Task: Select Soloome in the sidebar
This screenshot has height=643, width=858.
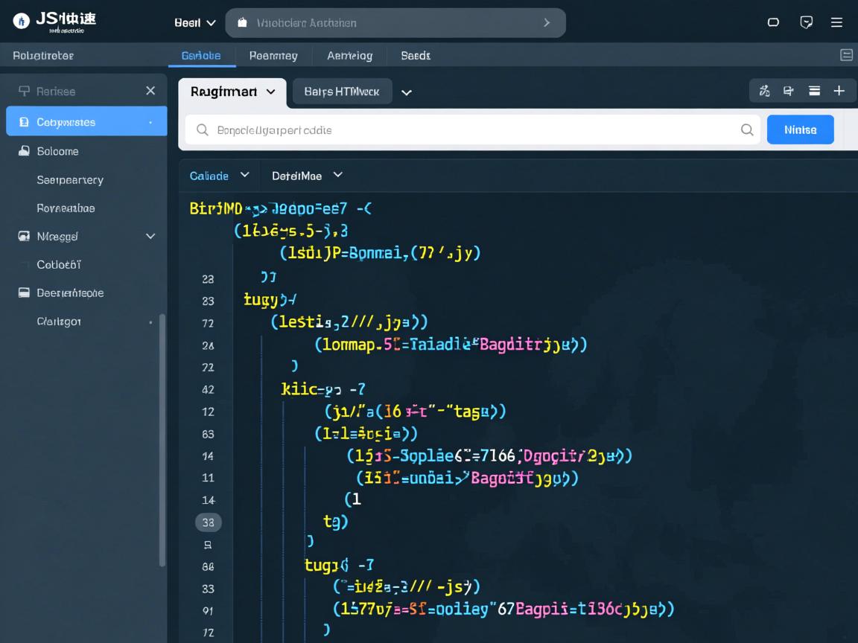Action: (57, 151)
